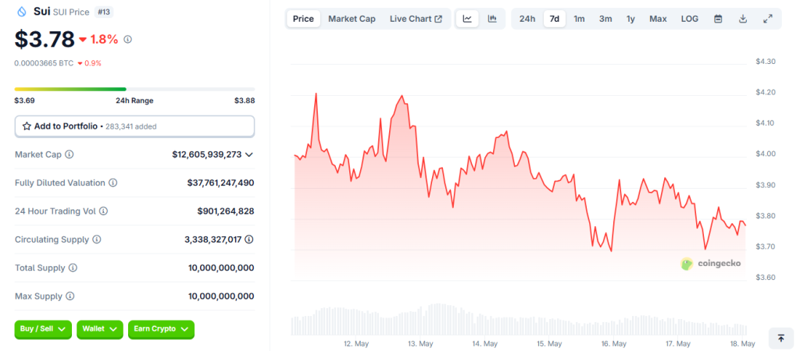Click info icon beside 3,338,327,017 value
Image resolution: width=800 pixels, height=351 pixels.
click(x=249, y=239)
